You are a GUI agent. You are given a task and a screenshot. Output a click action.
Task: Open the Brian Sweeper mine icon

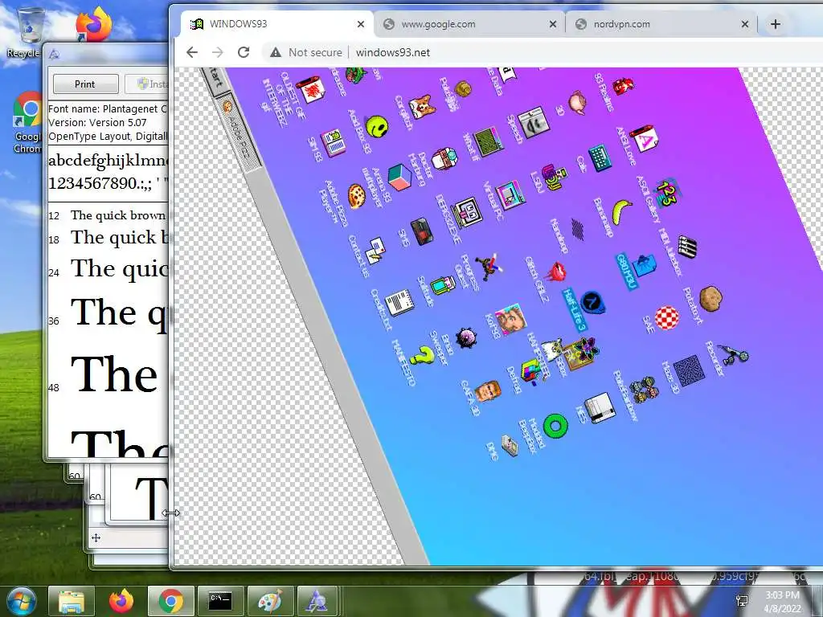pyautogui.click(x=465, y=337)
